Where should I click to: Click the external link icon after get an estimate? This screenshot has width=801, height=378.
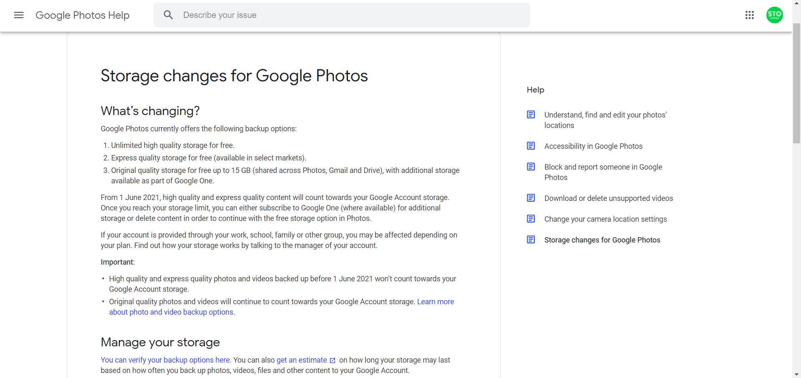pyautogui.click(x=332, y=360)
